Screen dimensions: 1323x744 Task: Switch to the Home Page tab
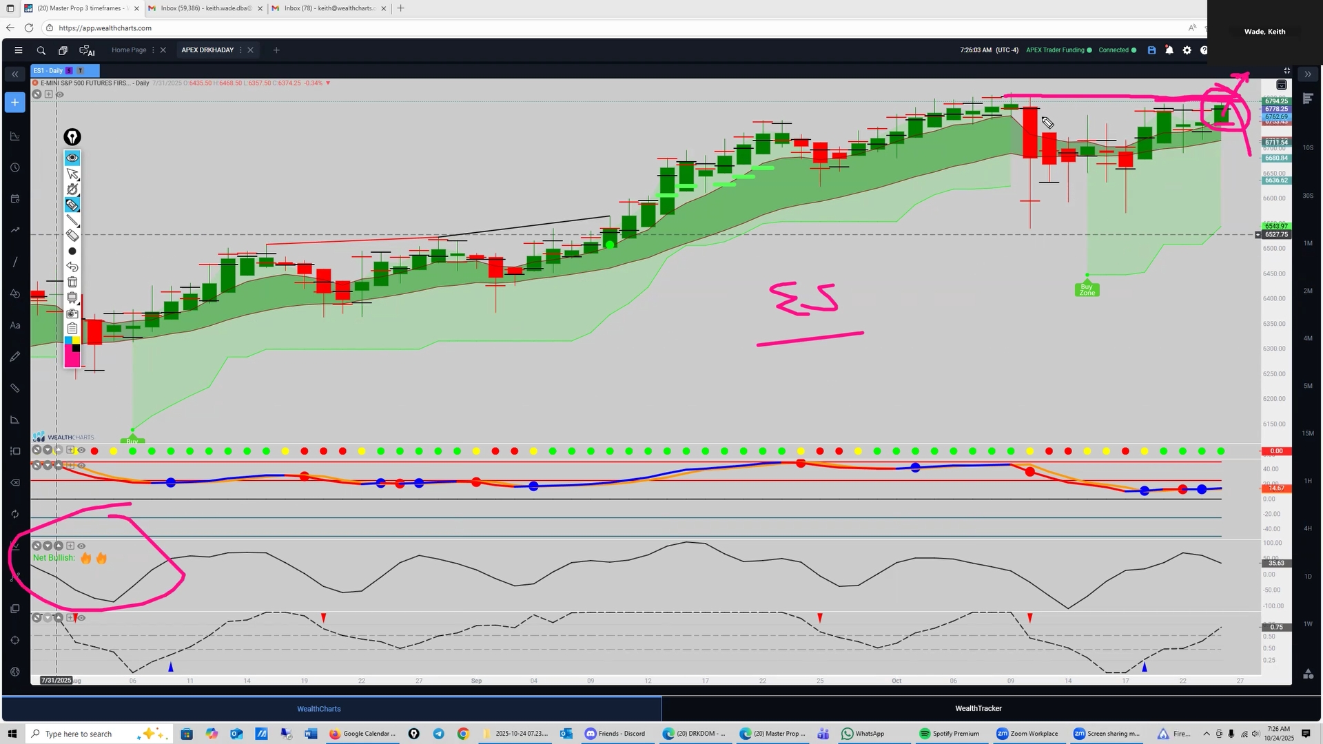coord(129,50)
